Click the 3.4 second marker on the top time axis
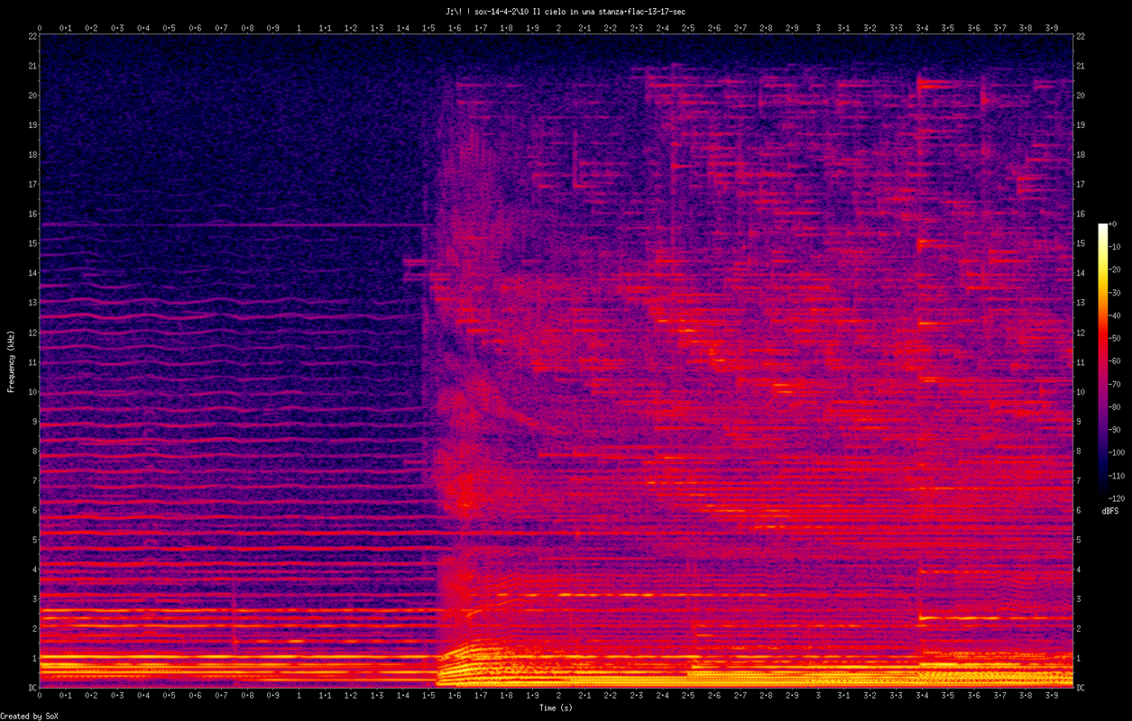This screenshot has width=1132, height=721. pos(921,28)
